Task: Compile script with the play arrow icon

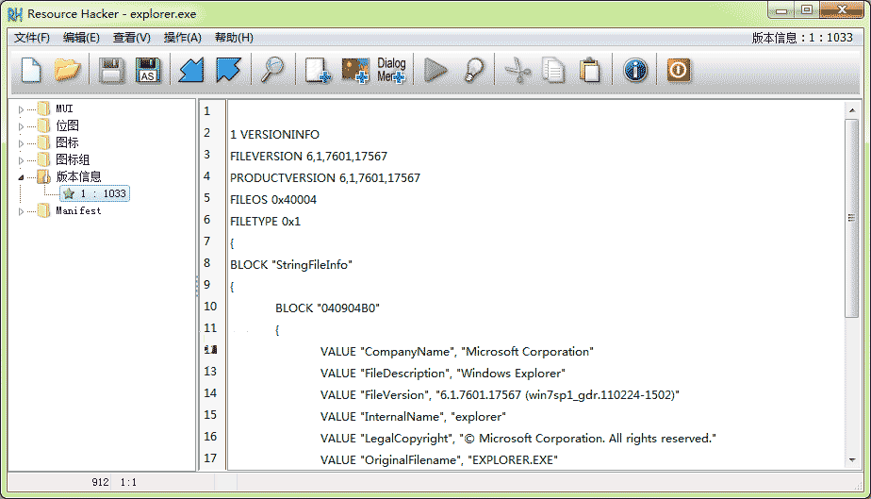Action: (x=435, y=71)
